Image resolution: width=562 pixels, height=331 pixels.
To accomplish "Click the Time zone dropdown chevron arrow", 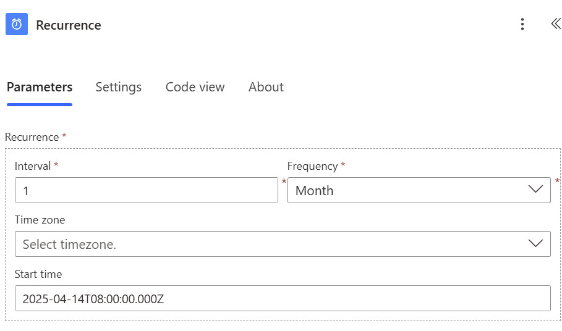I will pyautogui.click(x=535, y=244).
